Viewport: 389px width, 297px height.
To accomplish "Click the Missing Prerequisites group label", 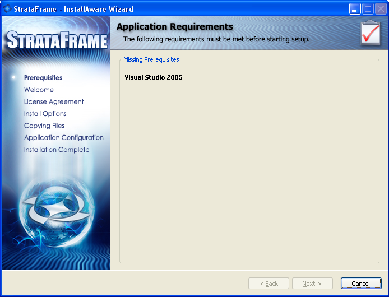I will [151, 59].
